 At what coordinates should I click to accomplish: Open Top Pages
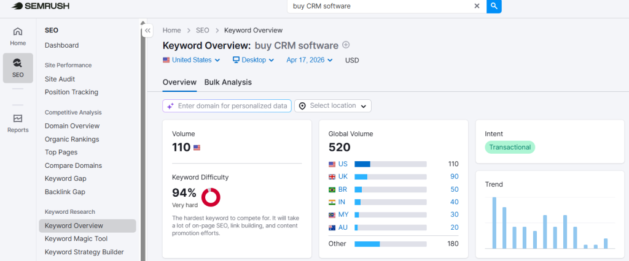click(x=61, y=152)
